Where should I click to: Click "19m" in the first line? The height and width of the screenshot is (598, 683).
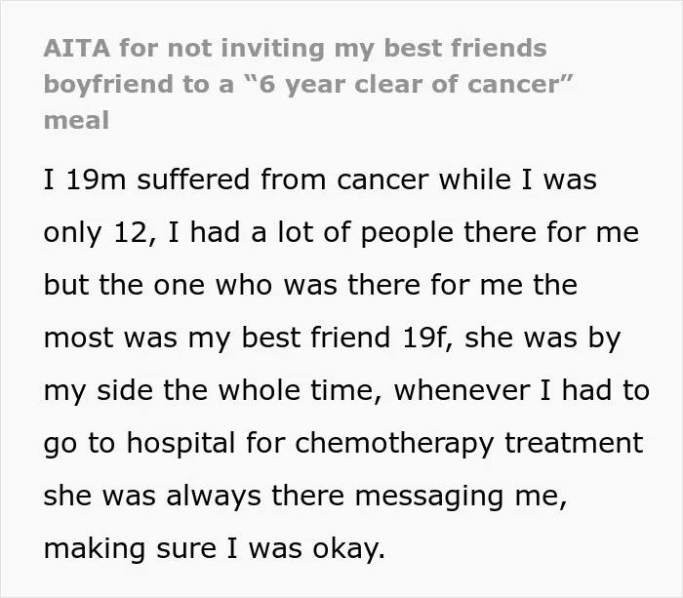[x=96, y=179]
